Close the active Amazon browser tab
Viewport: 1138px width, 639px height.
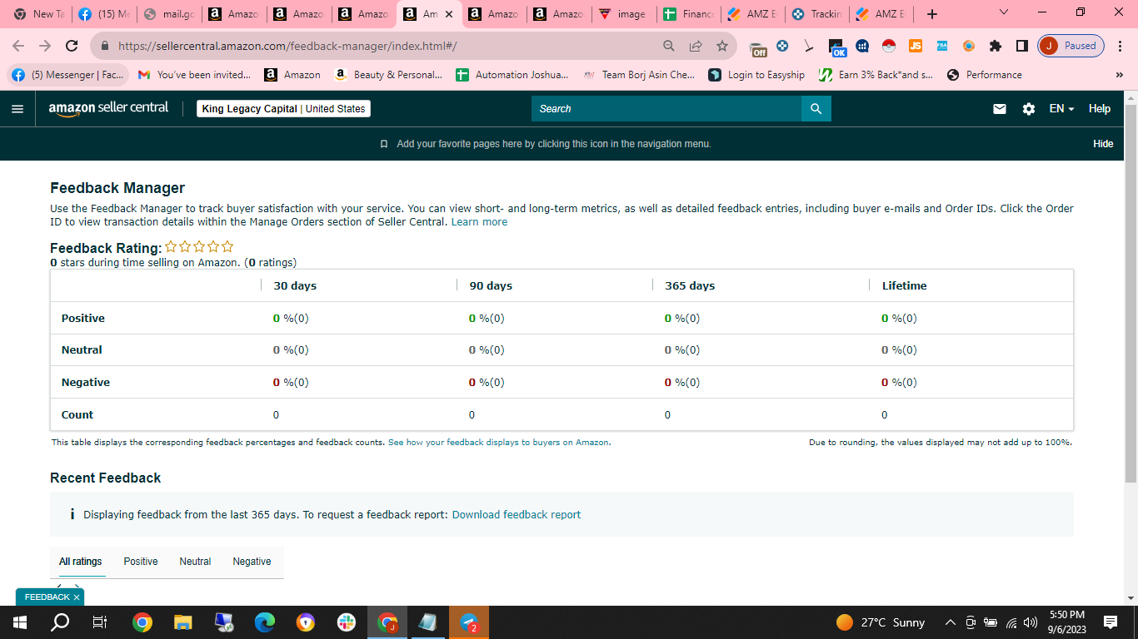(x=449, y=14)
